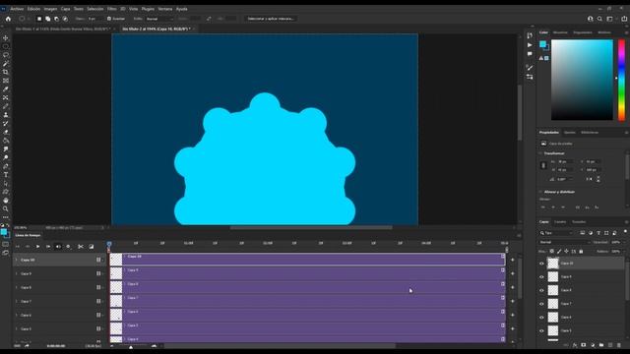Open the Filtro menu

click(x=111, y=9)
